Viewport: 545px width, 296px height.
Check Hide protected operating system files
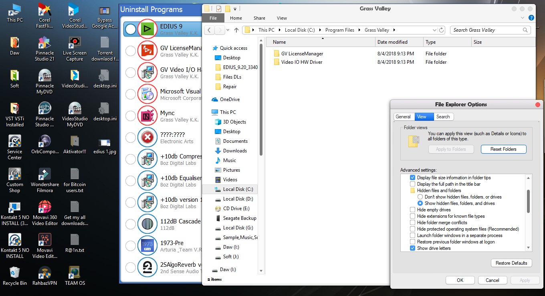click(x=412, y=229)
